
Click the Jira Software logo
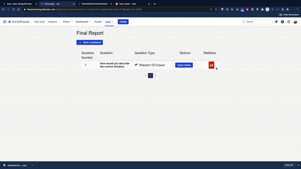[19, 22]
